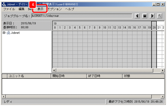Image resolution: width=167 pixels, height=106 pixels.
Task: Click hour 17 in the time header
Action: (140, 28)
